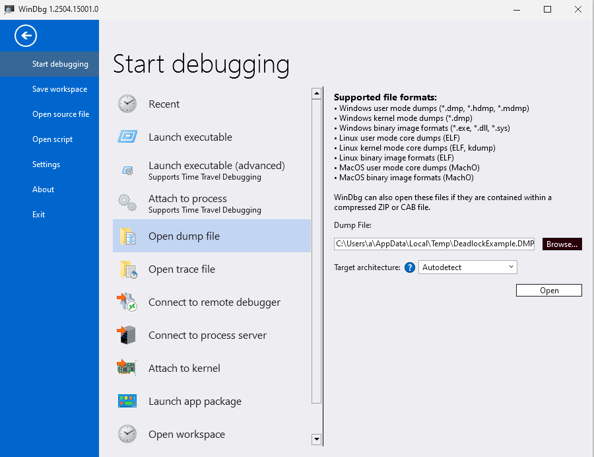594x457 pixels.
Task: Click the back arrow navigation button
Action: click(x=25, y=36)
